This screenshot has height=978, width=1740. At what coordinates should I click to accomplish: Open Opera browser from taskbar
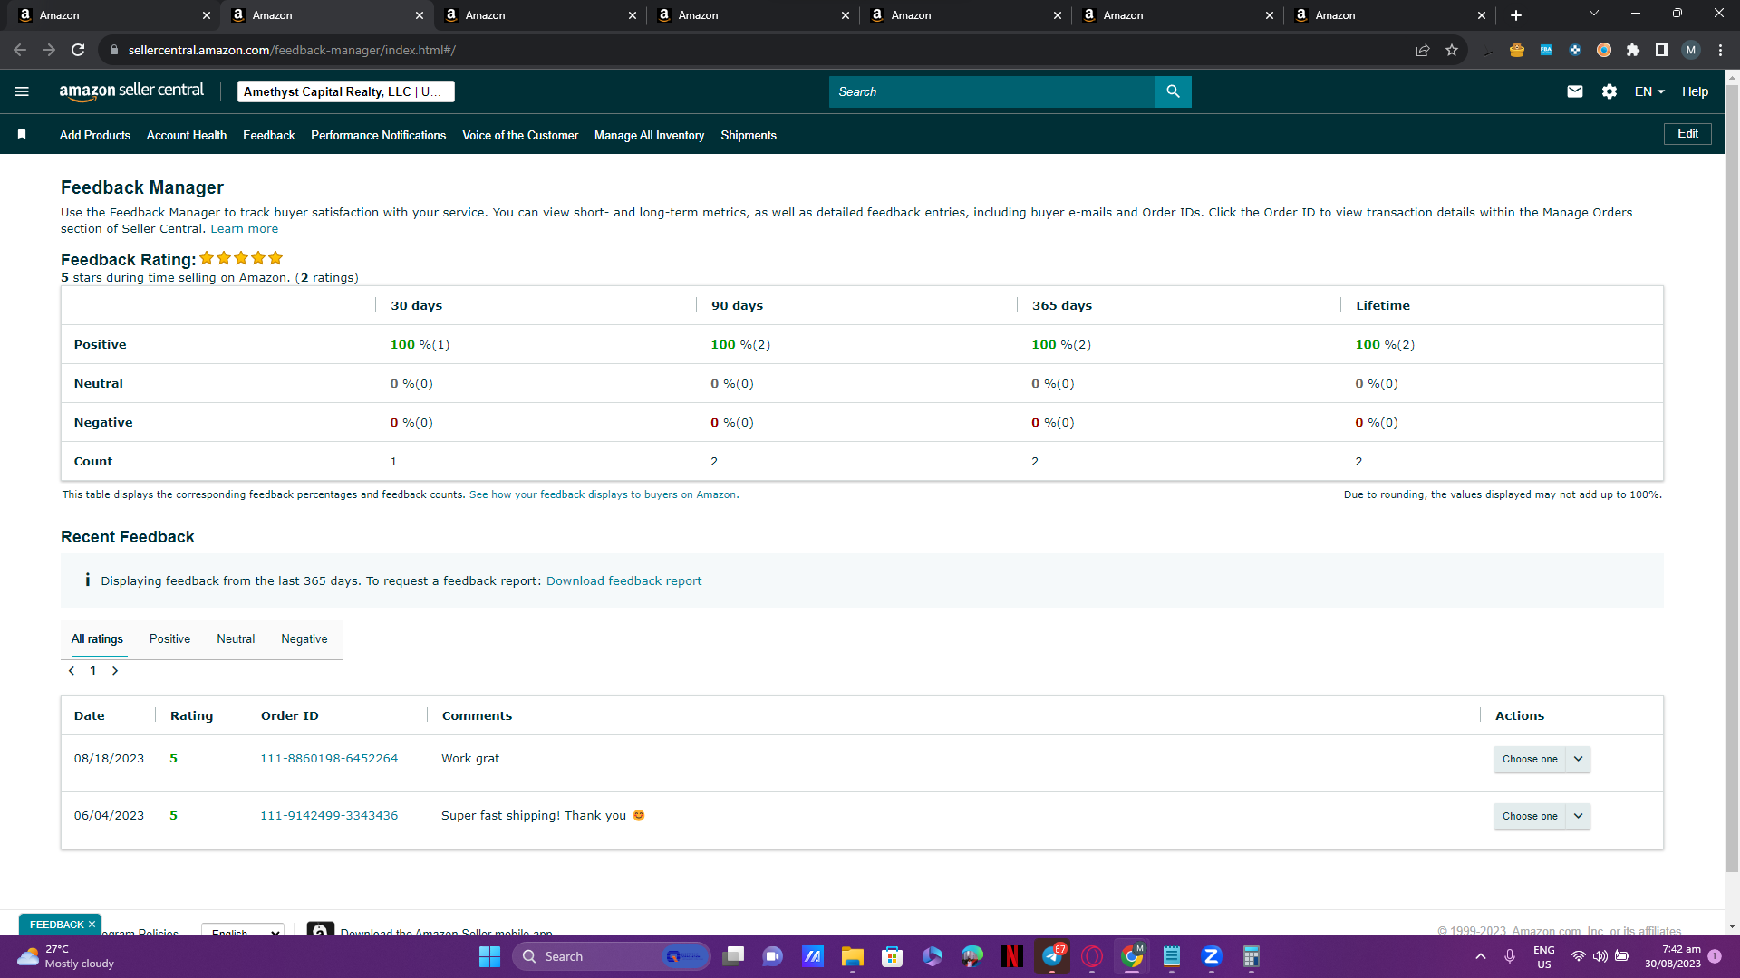(1092, 956)
